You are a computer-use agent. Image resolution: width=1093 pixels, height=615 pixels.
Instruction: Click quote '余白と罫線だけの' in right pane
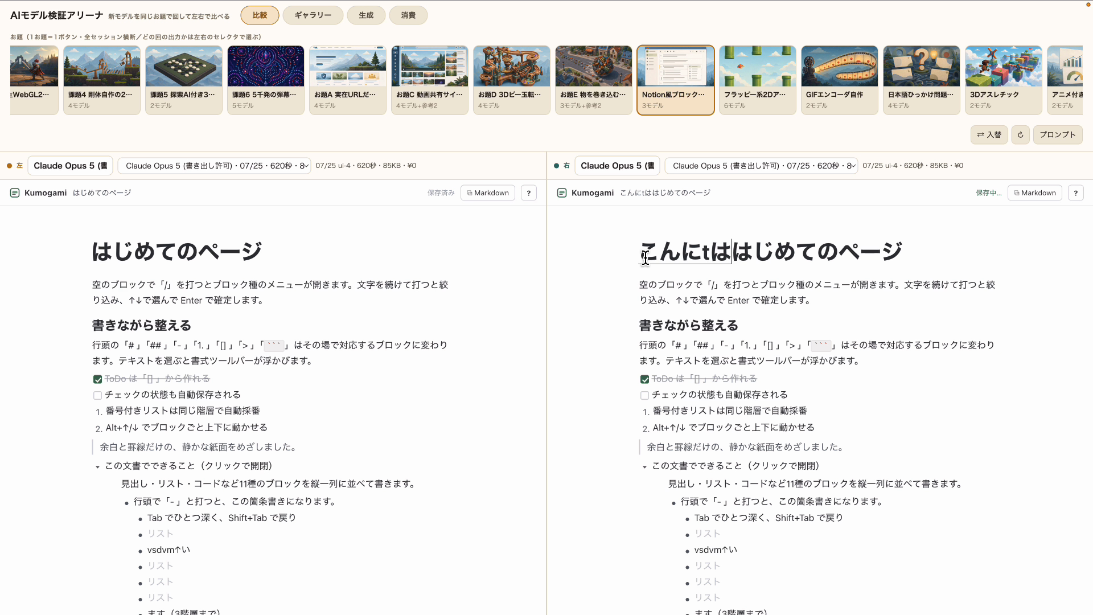(x=746, y=447)
